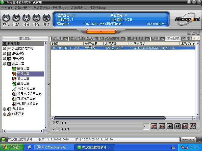Viewport: 202px width, 151px height.
Task: Sort by the 时间 column header
Action: click(x=67, y=44)
